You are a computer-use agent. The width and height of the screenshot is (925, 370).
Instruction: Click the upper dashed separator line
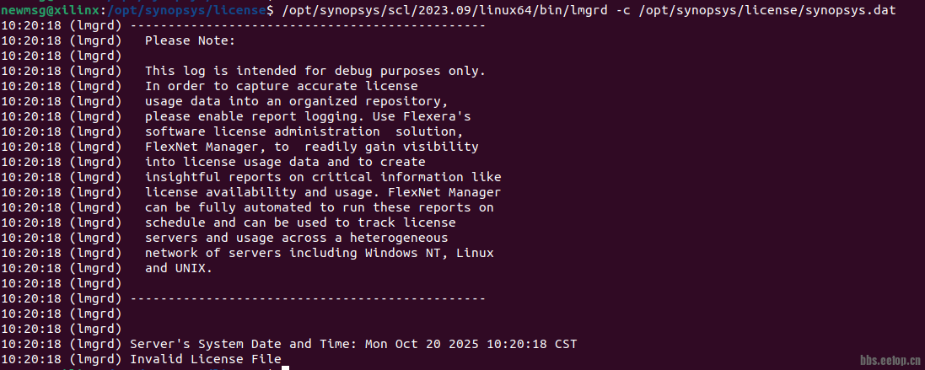pos(308,25)
